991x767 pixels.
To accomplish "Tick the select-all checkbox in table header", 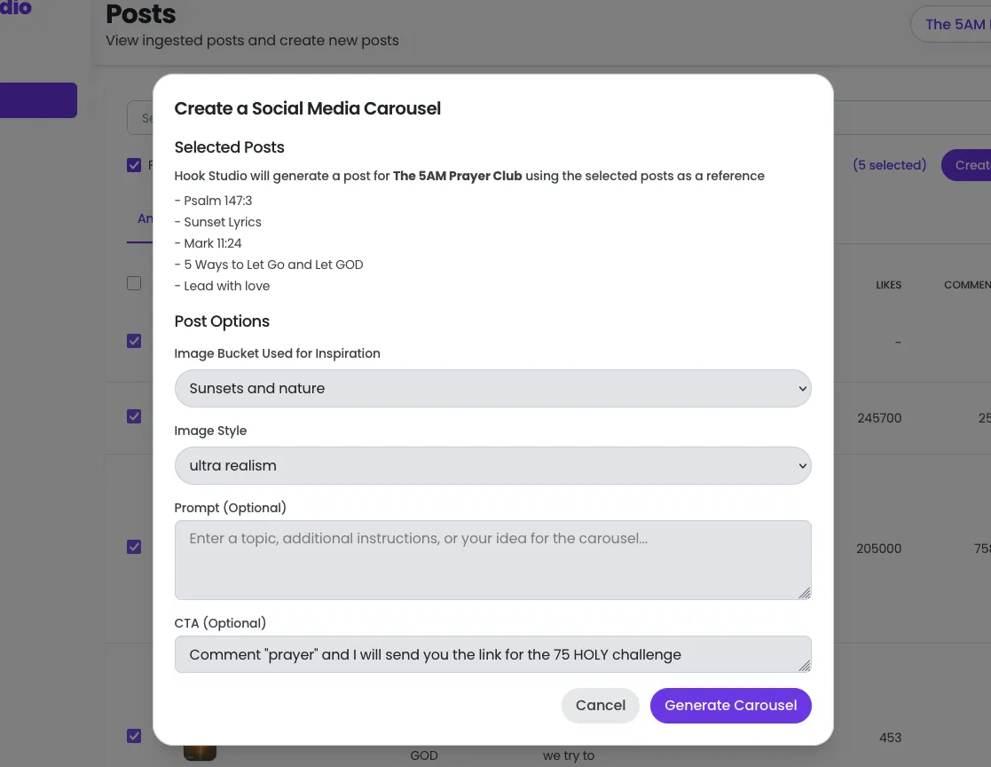I will [134, 283].
